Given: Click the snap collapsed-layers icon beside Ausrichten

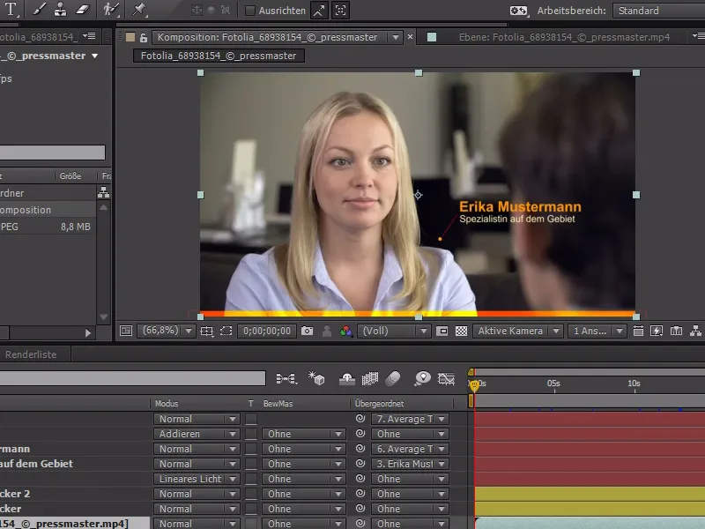Looking at the screenshot, I should point(319,11).
